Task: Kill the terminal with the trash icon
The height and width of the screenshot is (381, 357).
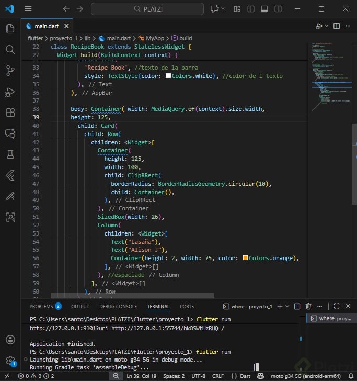Action: (308, 306)
